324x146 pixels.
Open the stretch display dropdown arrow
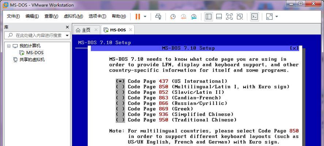(277, 16)
